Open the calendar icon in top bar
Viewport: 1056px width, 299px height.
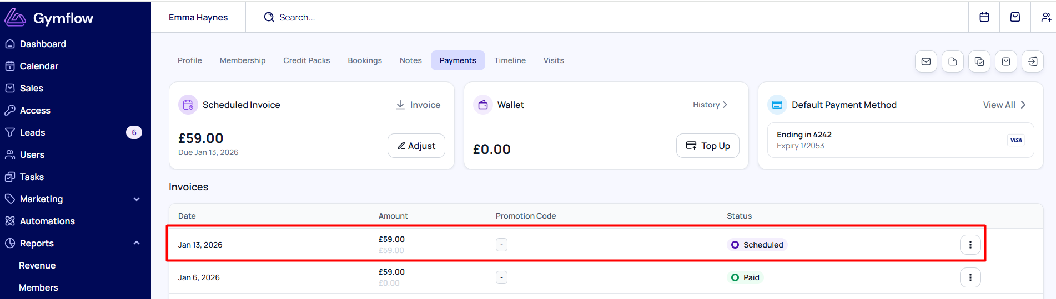984,17
